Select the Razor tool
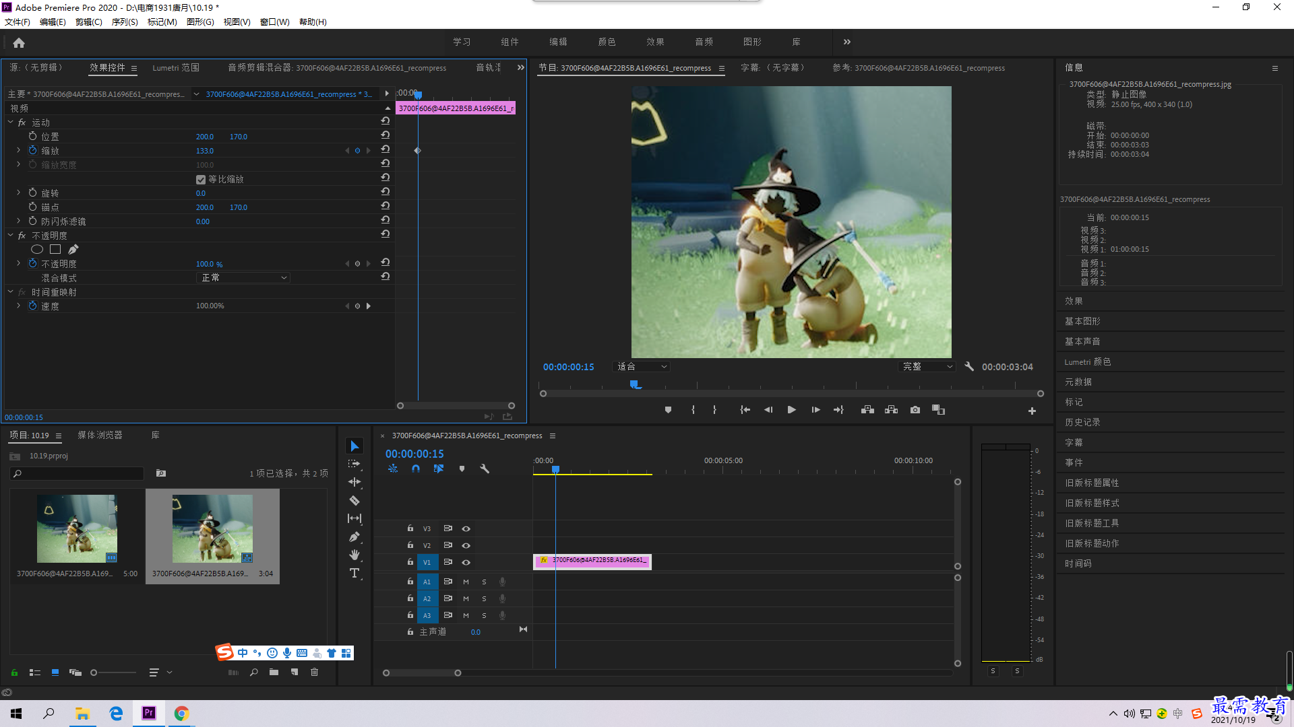Image resolution: width=1294 pixels, height=727 pixels. click(355, 500)
